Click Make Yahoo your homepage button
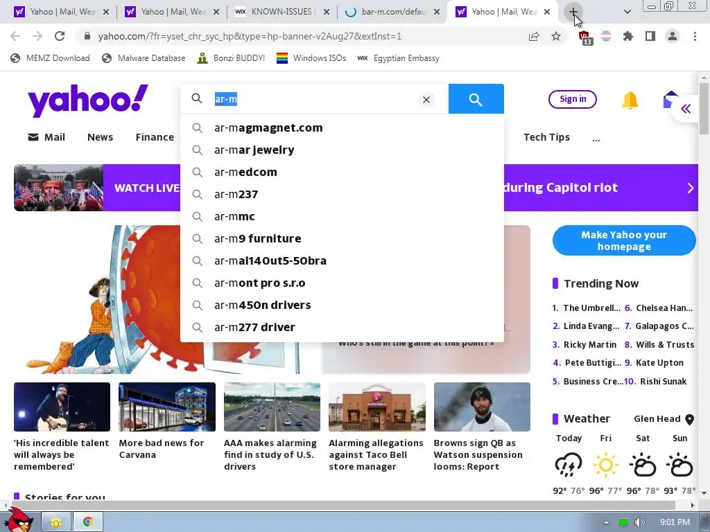710x532 pixels. click(x=624, y=240)
